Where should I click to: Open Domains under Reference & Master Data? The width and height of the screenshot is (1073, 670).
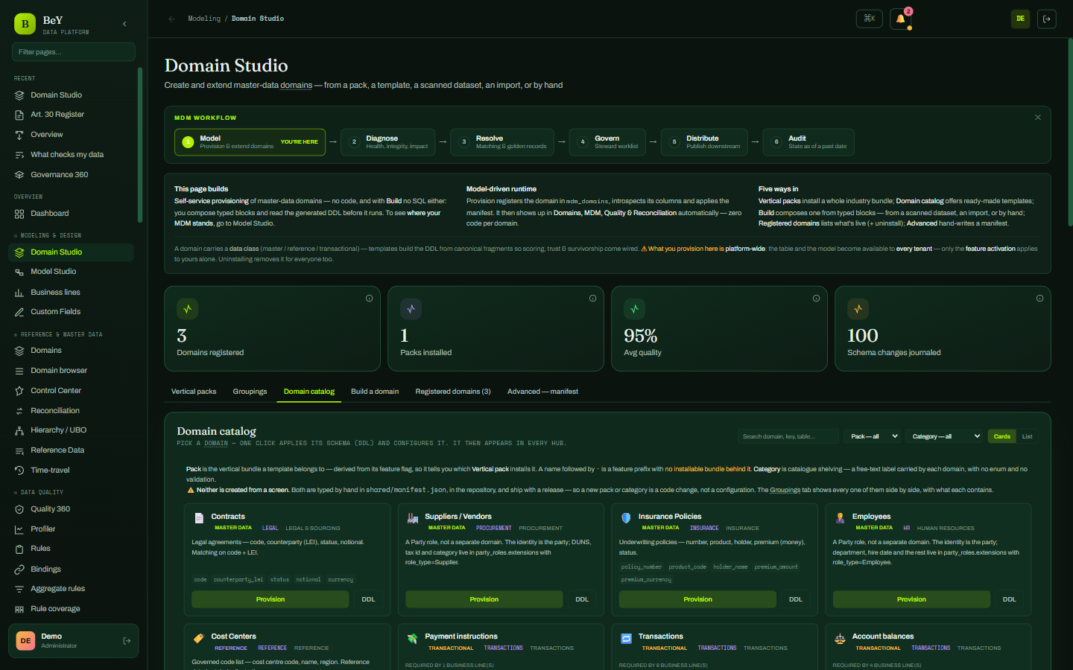pyautogui.click(x=72, y=351)
